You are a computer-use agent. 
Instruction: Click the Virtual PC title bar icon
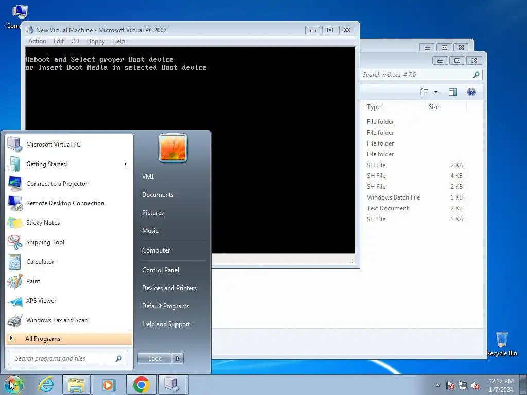pyautogui.click(x=29, y=30)
